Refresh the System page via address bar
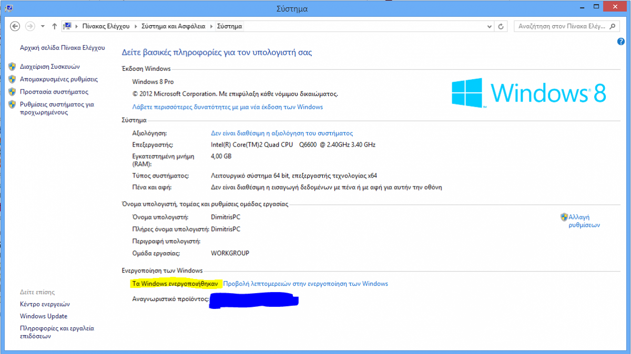The image size is (631, 354). 502,26
